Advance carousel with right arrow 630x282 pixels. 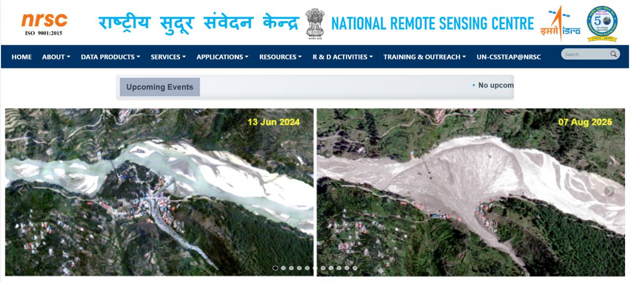click(609, 191)
